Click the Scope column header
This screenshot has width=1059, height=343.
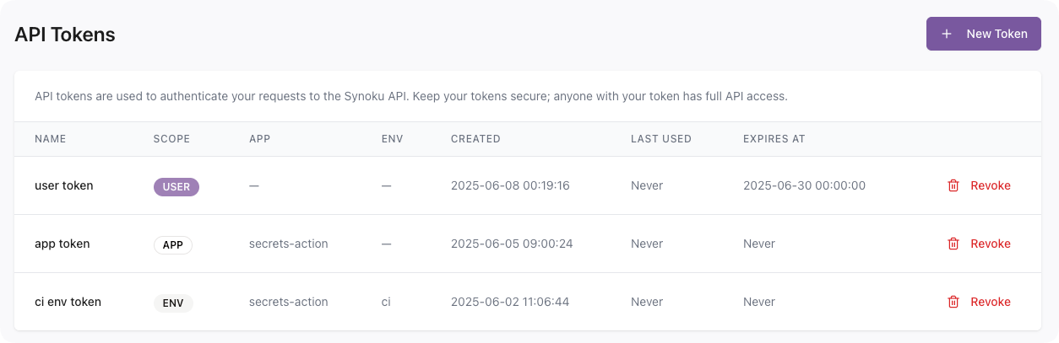pos(171,139)
